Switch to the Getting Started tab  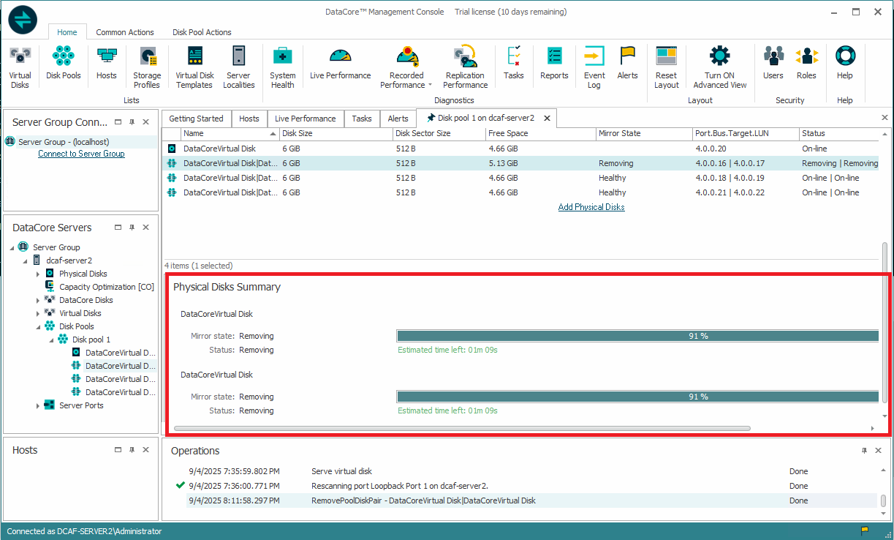click(196, 119)
